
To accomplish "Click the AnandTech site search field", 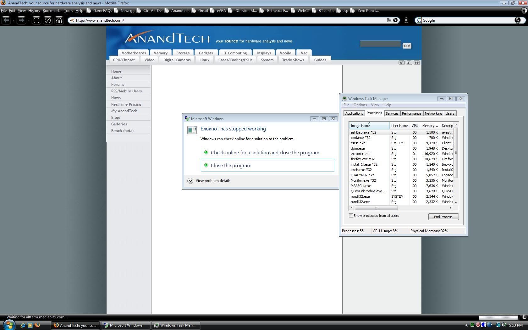I will pos(380,44).
